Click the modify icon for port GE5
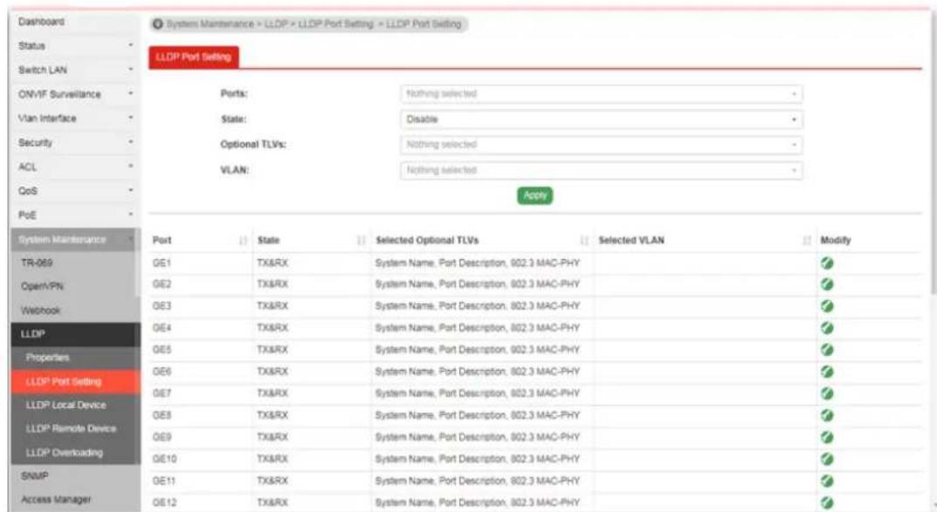The width and height of the screenshot is (937, 512). click(x=827, y=350)
